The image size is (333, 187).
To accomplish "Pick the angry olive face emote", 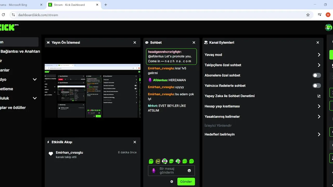I will [x=158, y=161].
